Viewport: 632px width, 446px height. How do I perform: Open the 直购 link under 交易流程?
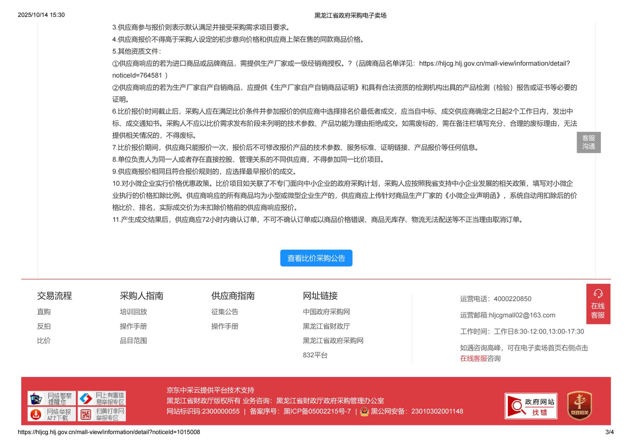pyautogui.click(x=44, y=312)
